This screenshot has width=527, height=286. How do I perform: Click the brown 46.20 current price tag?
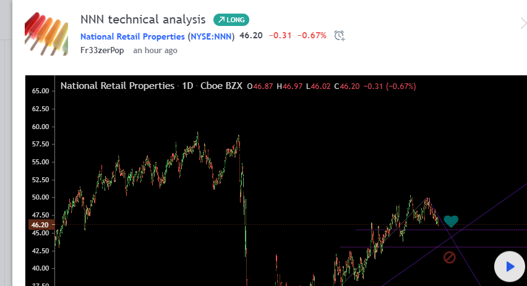[x=40, y=225]
